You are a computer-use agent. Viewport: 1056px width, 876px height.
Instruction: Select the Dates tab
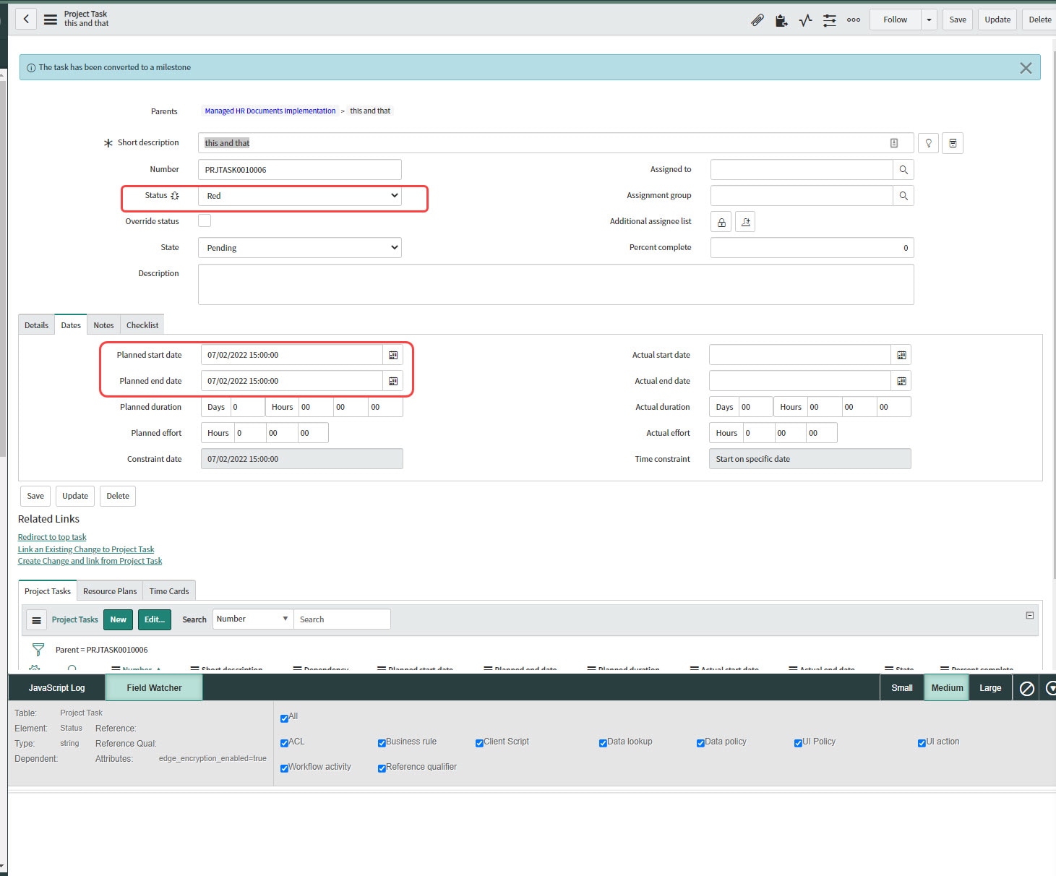point(71,325)
